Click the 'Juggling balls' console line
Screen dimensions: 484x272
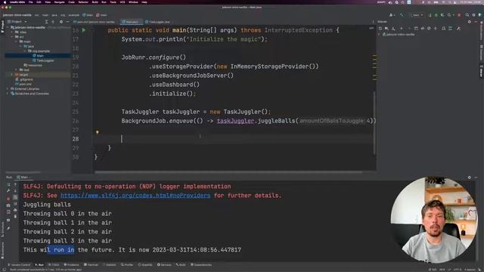pyautogui.click(x=47, y=205)
